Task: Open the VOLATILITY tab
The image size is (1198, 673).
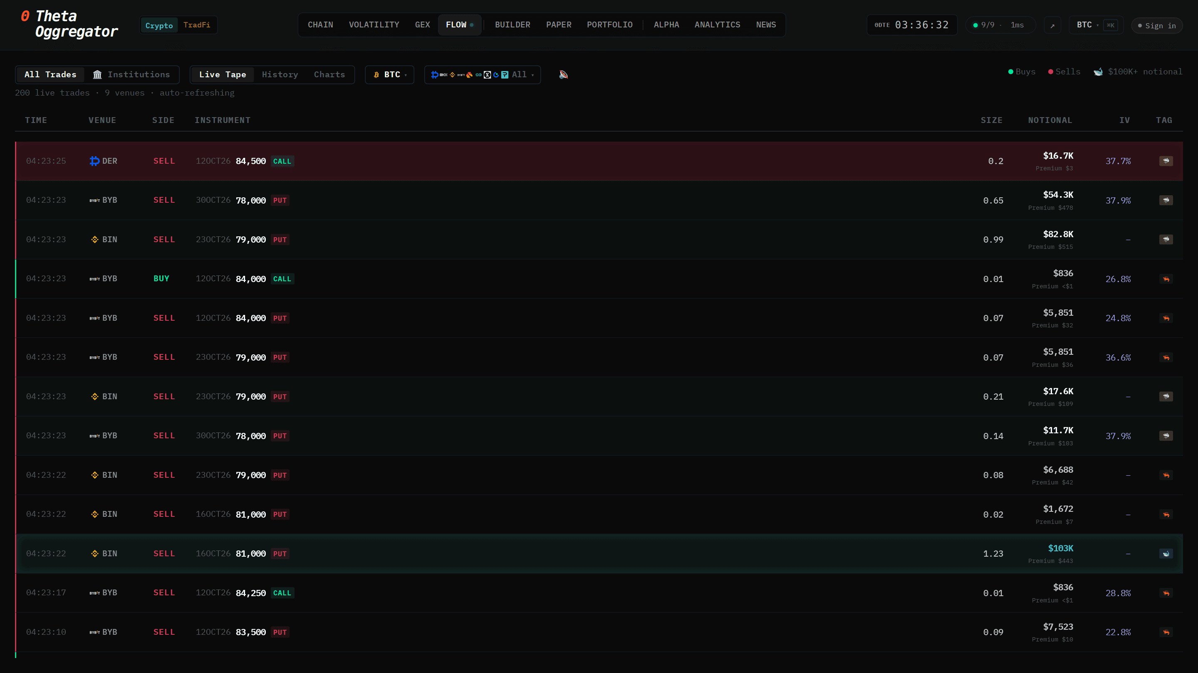Action: point(374,25)
